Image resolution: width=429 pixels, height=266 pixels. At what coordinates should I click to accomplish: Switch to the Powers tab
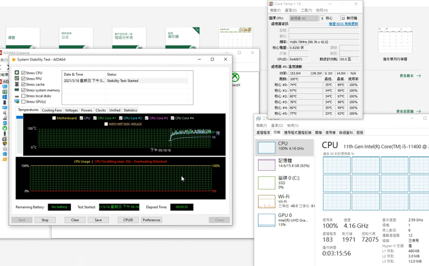click(87, 110)
